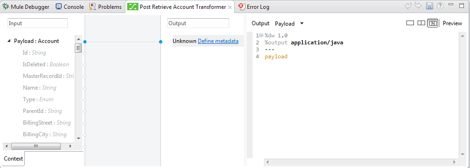Click the payload keyword in code line 4
470x168 pixels.
(276, 56)
